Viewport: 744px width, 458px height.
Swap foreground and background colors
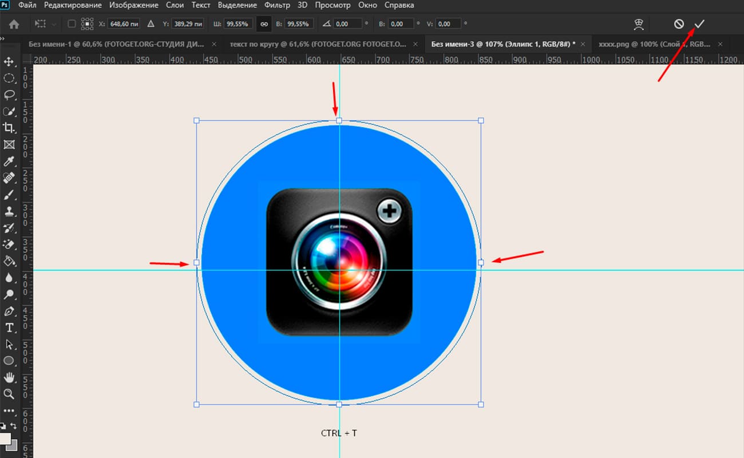pyautogui.click(x=13, y=426)
